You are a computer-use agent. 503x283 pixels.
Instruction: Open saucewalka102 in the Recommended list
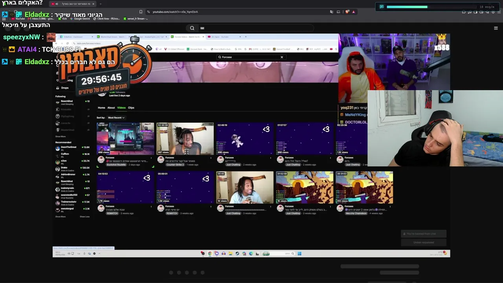click(73, 196)
